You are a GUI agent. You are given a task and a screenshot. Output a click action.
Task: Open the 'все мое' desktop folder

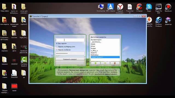tap(14, 34)
